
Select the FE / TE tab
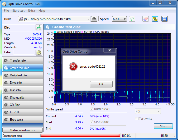pos(23,112)
